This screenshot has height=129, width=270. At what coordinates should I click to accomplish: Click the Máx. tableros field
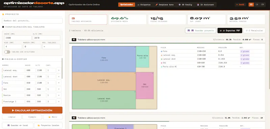[x=51, y=46]
